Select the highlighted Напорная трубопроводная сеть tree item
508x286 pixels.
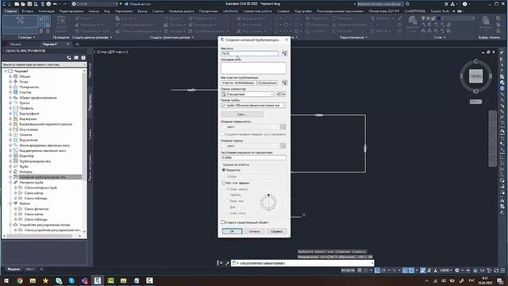(x=50, y=177)
